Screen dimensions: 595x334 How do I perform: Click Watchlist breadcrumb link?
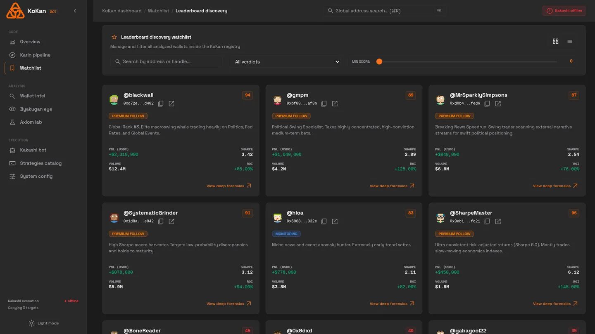(x=159, y=11)
